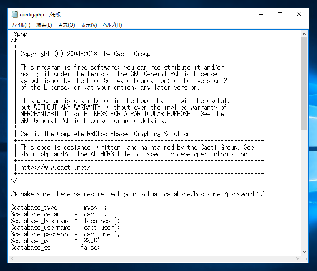Click 'AUTHORS' word in comment
The width and height of the screenshot is (317, 271).
point(102,154)
